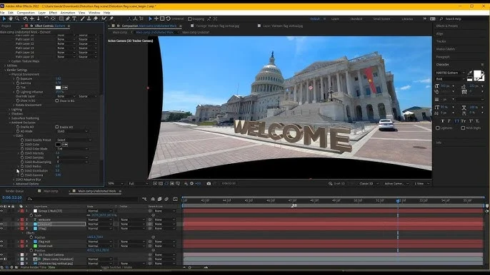Select the Roto Brush tool
Viewport: 490px width, 275px height.
pyautogui.click(x=104, y=19)
